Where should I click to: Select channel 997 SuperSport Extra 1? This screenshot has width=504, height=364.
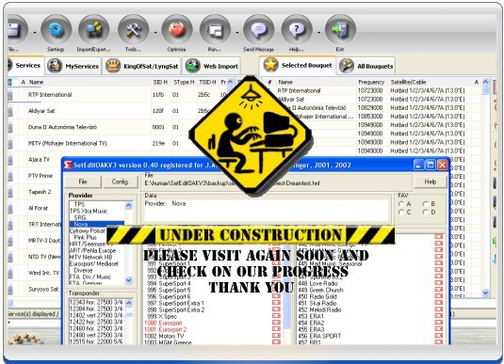(x=175, y=303)
